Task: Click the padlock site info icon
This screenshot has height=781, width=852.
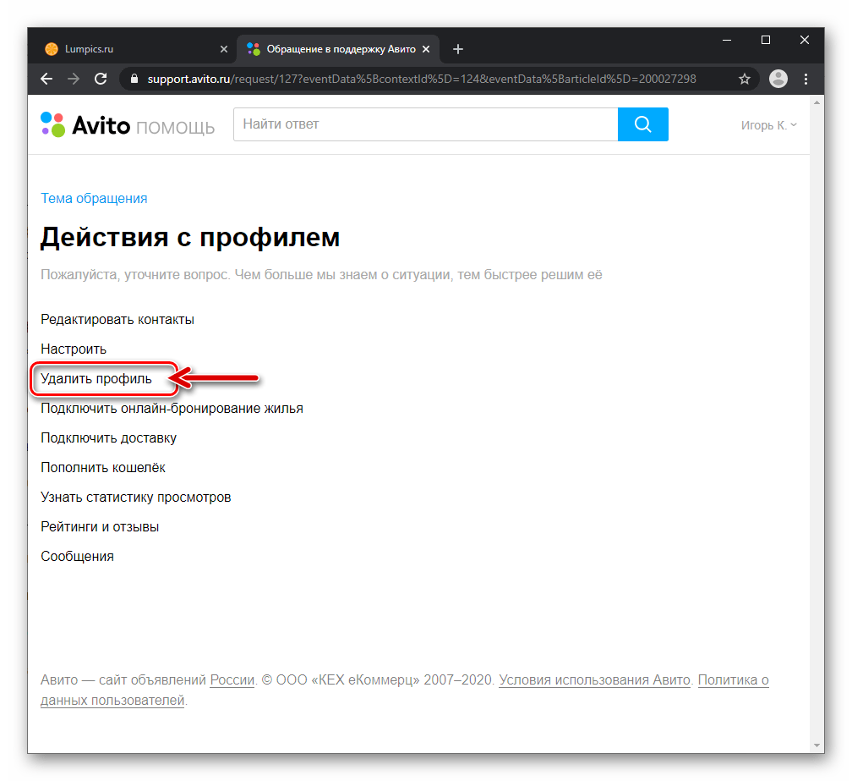Action: 134,79
